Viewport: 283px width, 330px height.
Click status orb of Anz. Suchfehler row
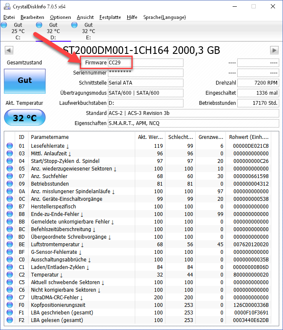click(10, 176)
